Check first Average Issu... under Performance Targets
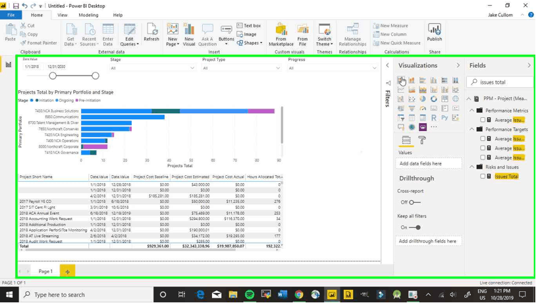The height and width of the screenshot is (303, 536). (483, 139)
